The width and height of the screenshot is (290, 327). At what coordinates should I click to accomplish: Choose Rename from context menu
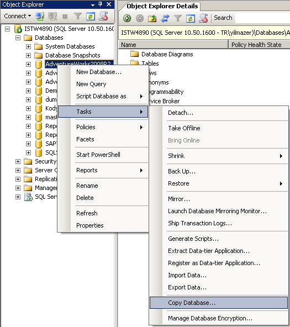[103, 186]
